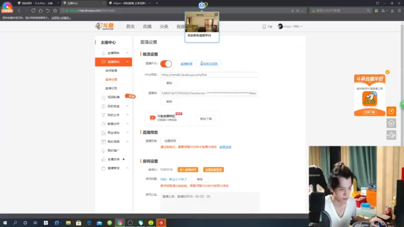404x227 pixels.
Task: Open the 首页 nav item
Action: (130, 27)
